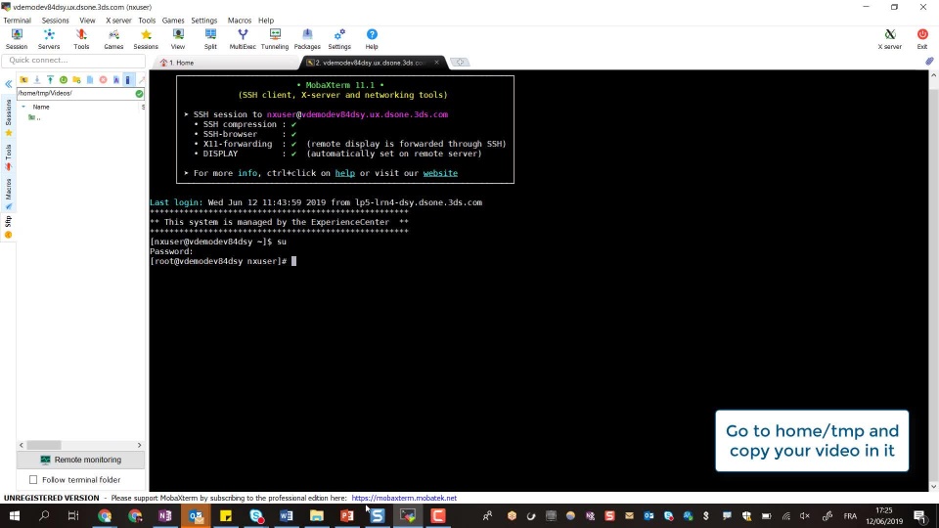
Task: Click the horizontal scrollbar thumb in SFTP panel
Action: point(44,446)
